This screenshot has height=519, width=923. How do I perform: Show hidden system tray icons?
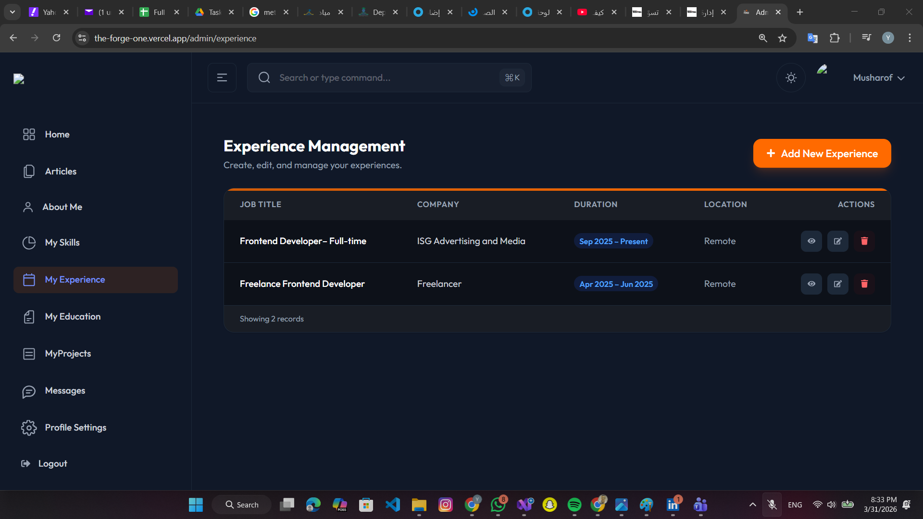[x=752, y=505]
